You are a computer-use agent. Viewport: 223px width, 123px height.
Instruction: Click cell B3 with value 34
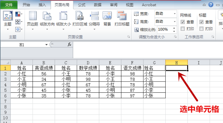44,79
